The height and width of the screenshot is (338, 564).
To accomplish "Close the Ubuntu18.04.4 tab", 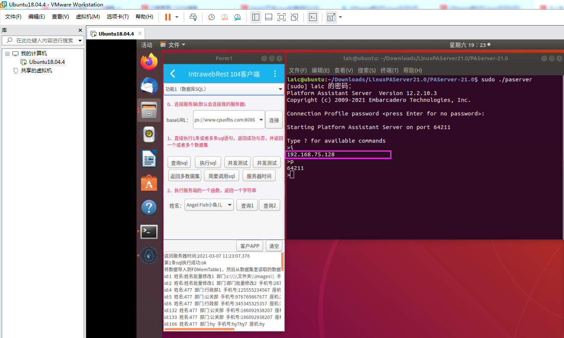I will coord(140,33).
